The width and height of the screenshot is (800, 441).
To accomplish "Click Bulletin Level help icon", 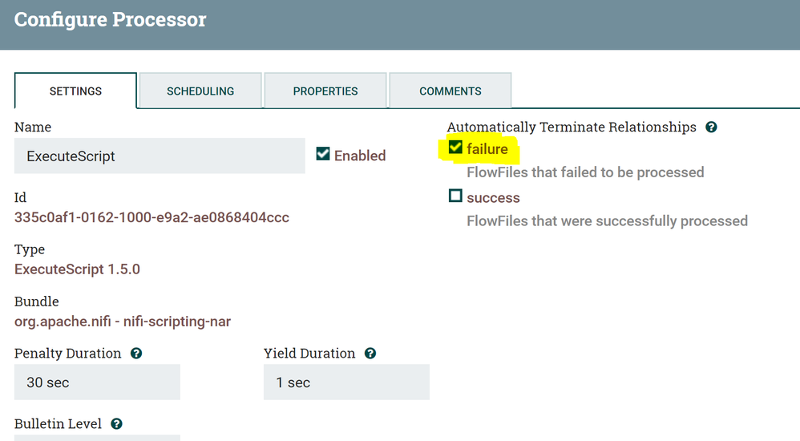I will (117, 424).
